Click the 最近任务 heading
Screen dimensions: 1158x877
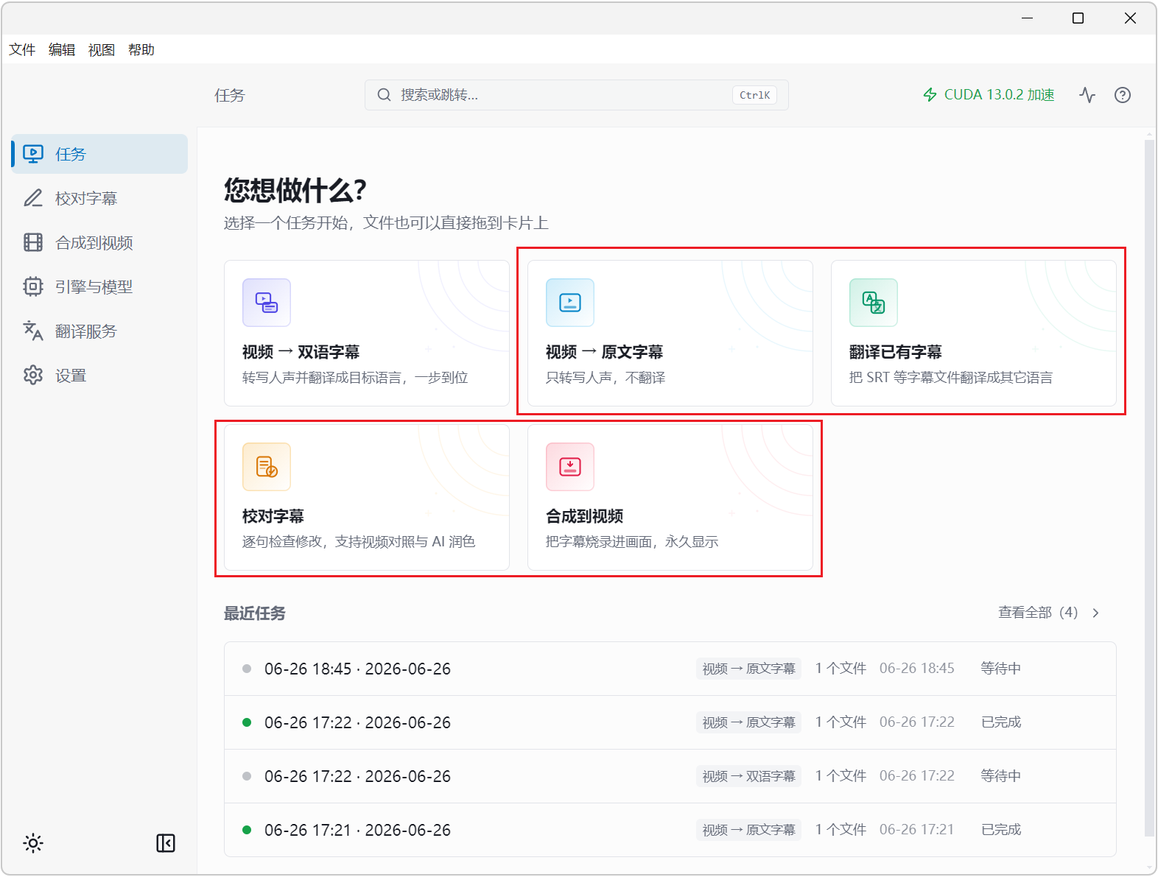(255, 613)
